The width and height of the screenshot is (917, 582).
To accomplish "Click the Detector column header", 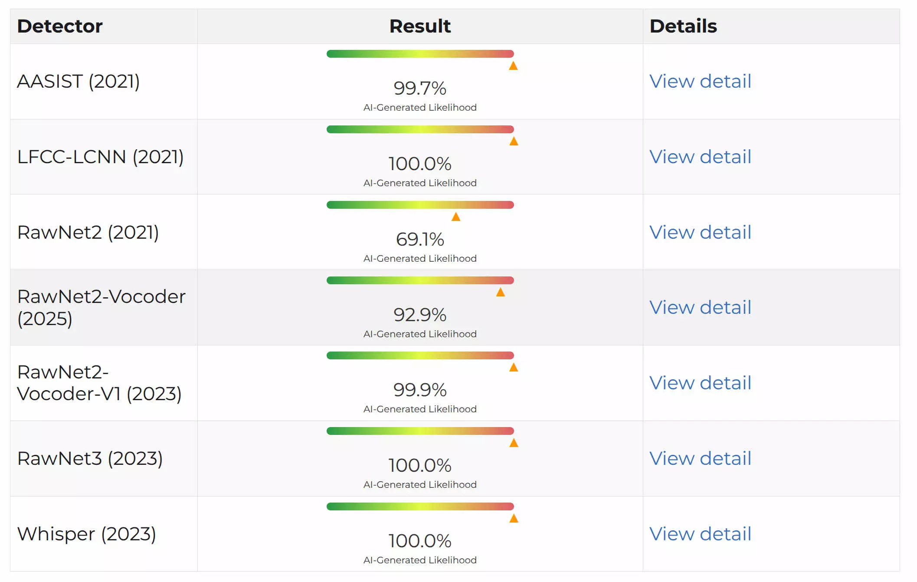I will click(x=60, y=26).
